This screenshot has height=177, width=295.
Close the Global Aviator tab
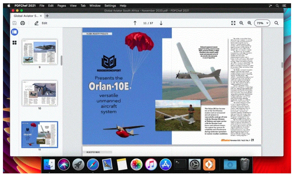point(41,16)
